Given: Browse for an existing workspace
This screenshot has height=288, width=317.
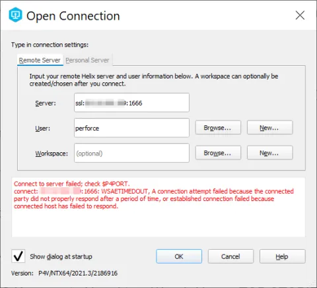Looking at the screenshot, I should 218,153.
